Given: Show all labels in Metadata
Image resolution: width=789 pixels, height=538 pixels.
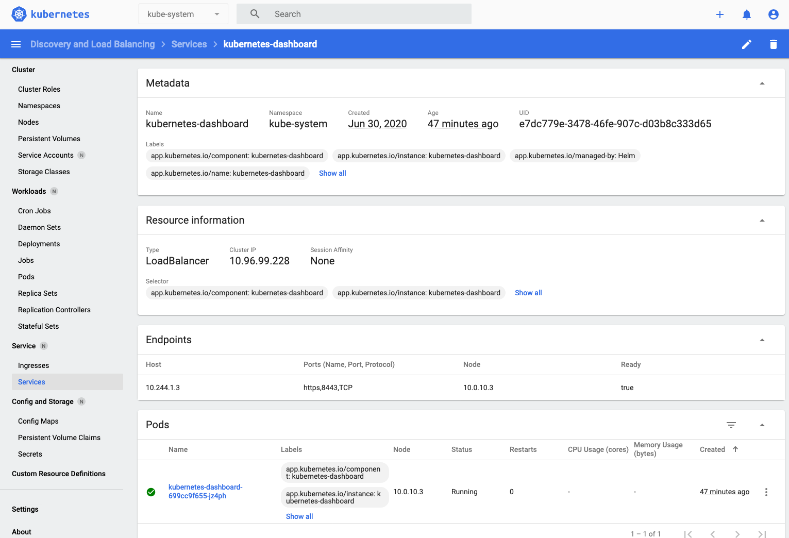Looking at the screenshot, I should pyautogui.click(x=332, y=173).
